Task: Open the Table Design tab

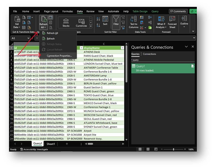Action: tap(140, 11)
